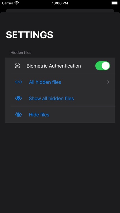Turn off Biometric Authentication switch
Viewport: 120px width, 213px height.
click(x=103, y=66)
